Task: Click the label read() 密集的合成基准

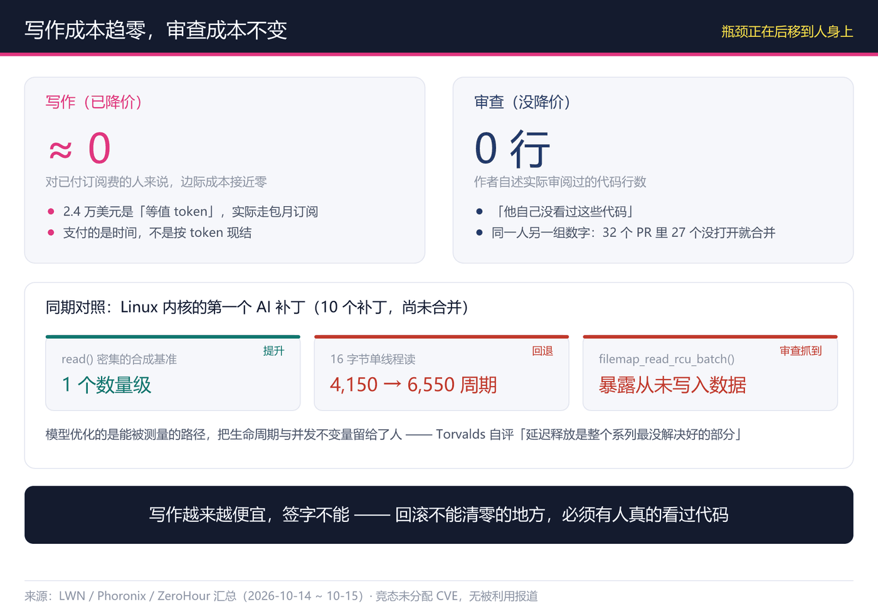Action: point(119,359)
